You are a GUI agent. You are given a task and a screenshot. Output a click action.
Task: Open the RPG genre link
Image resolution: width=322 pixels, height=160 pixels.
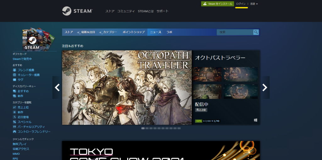click(15, 158)
